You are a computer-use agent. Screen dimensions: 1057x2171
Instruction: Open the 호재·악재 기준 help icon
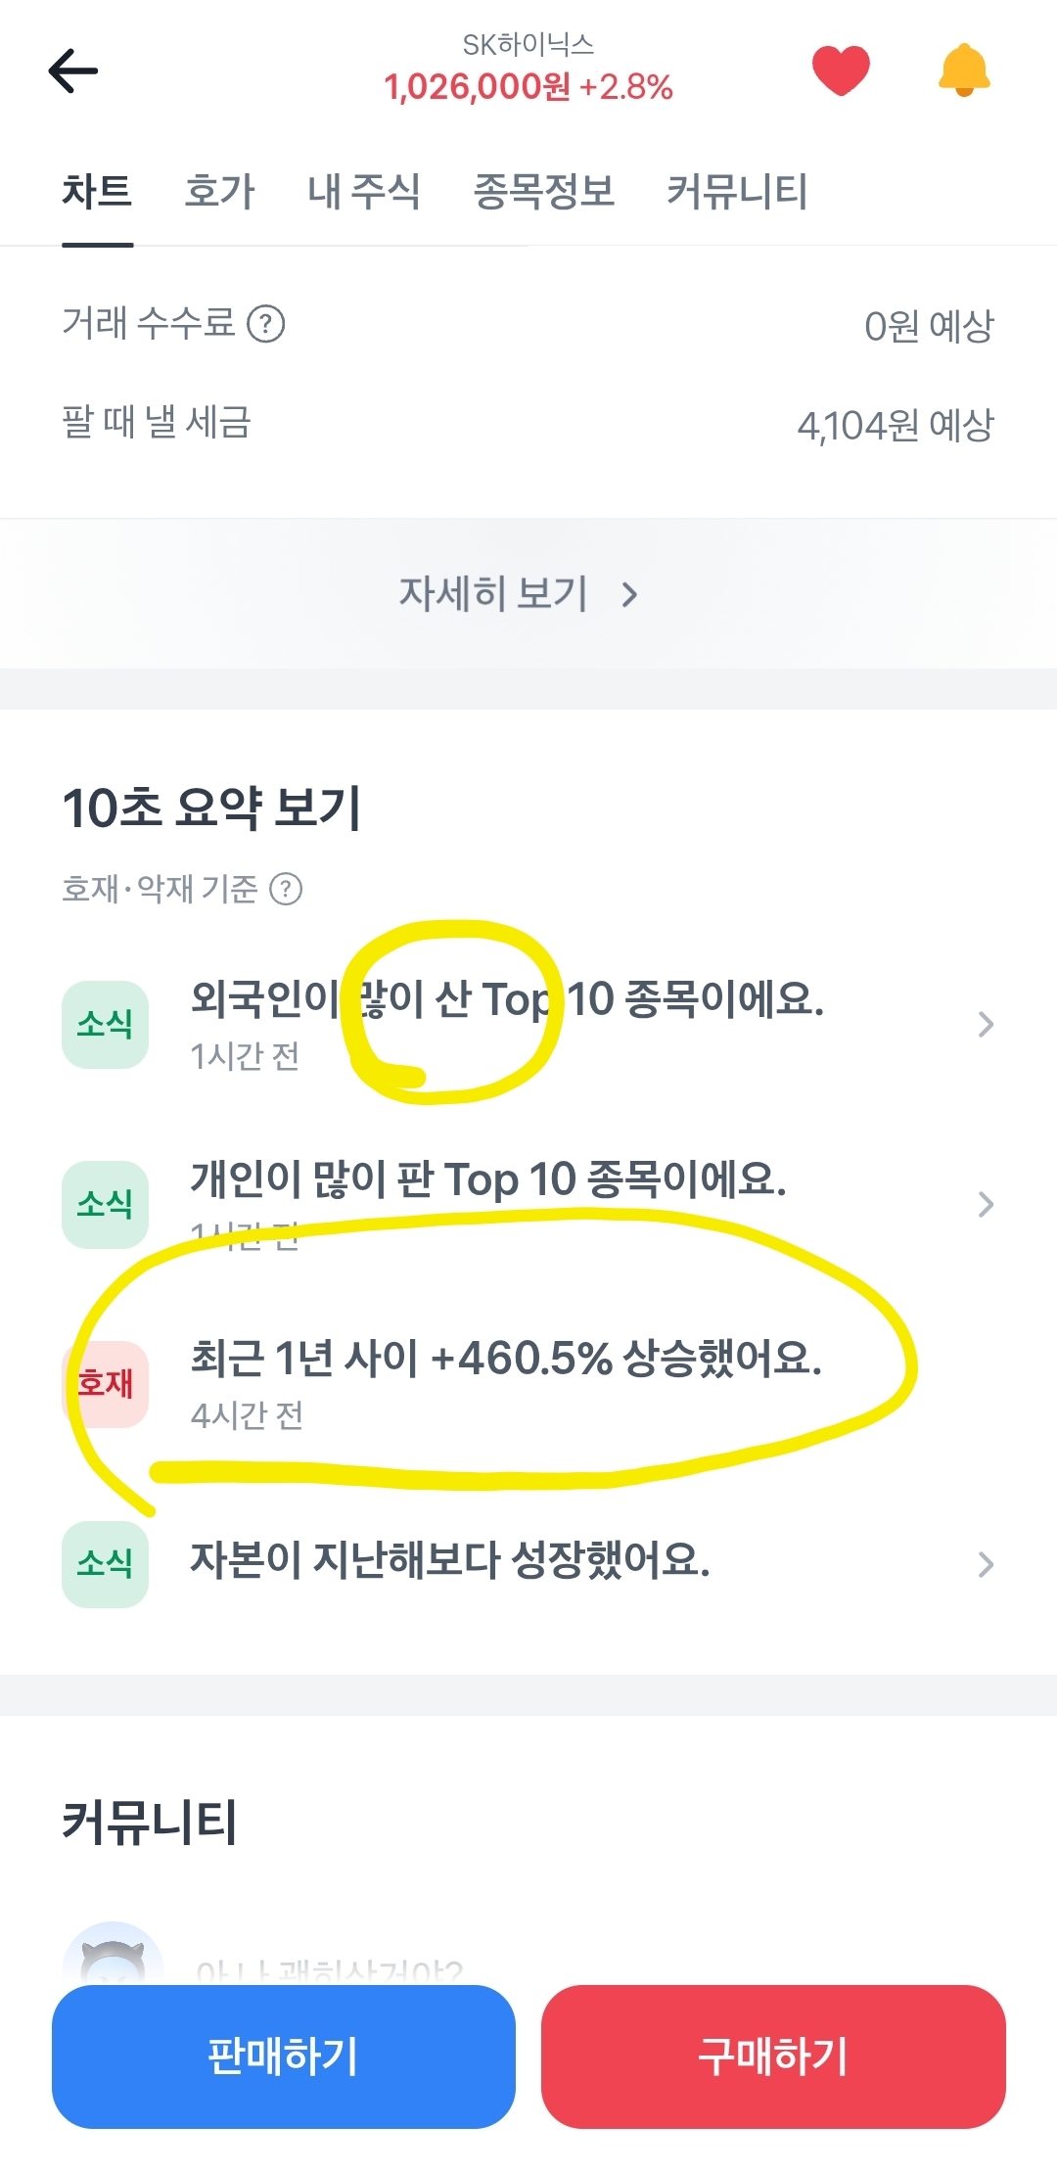(x=286, y=889)
